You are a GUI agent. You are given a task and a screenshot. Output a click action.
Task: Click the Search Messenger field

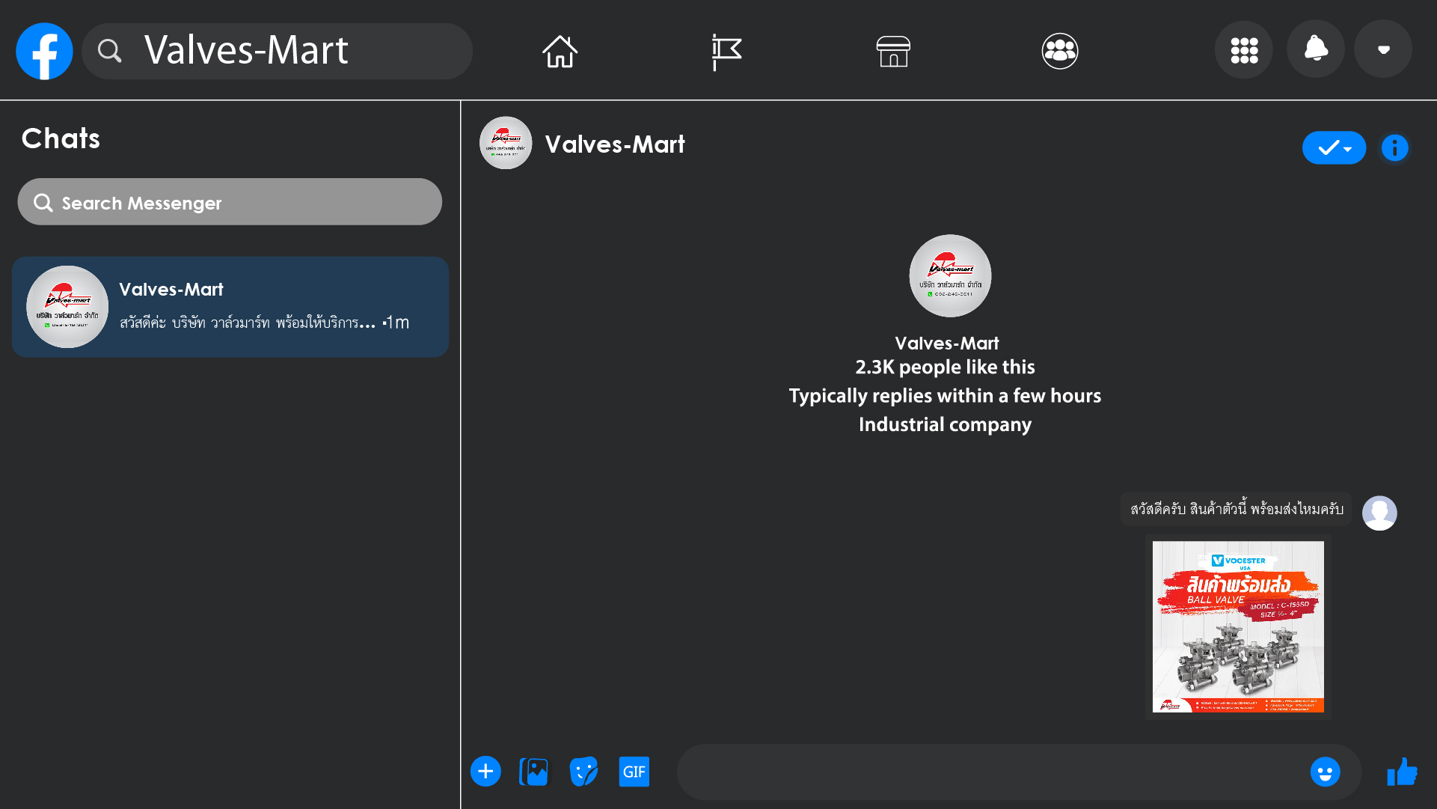(x=230, y=202)
